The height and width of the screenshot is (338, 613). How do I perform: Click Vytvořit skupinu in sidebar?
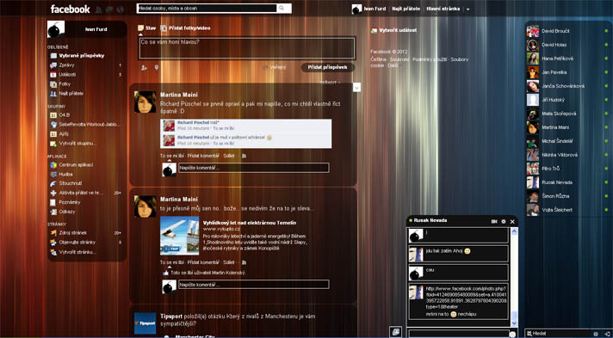[77, 144]
